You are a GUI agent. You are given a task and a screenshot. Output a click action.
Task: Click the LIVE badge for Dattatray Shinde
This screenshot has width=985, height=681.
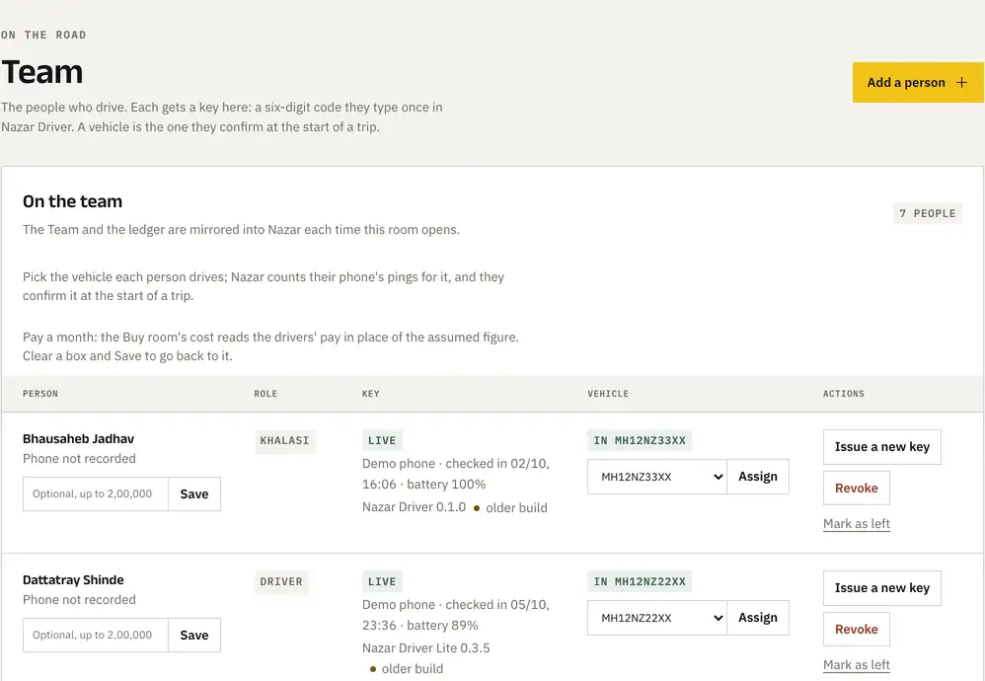[x=382, y=582]
